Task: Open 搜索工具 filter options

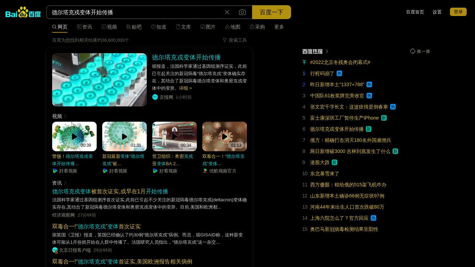Action: (235, 40)
